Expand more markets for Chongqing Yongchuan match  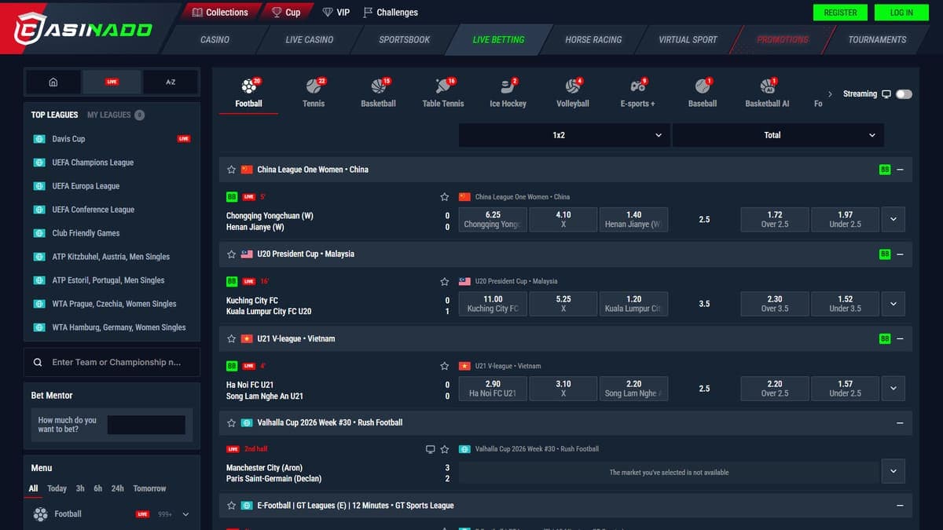(x=893, y=220)
